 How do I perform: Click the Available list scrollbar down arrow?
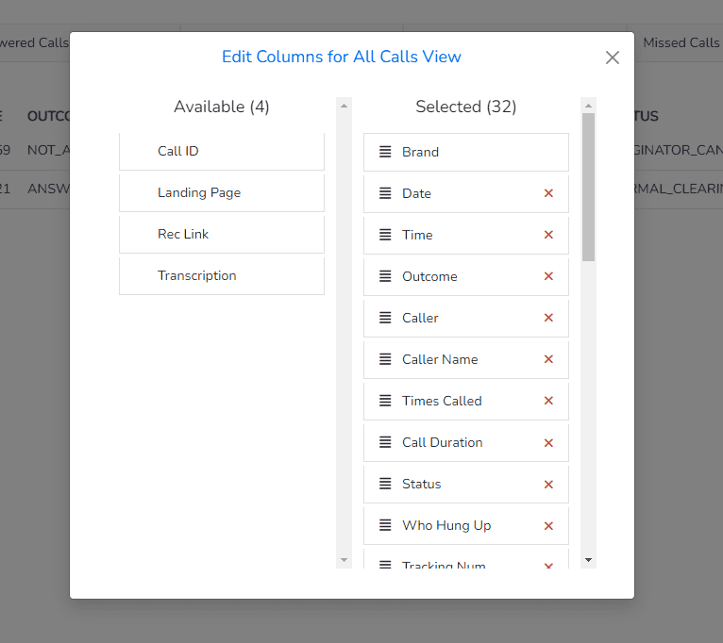344,560
